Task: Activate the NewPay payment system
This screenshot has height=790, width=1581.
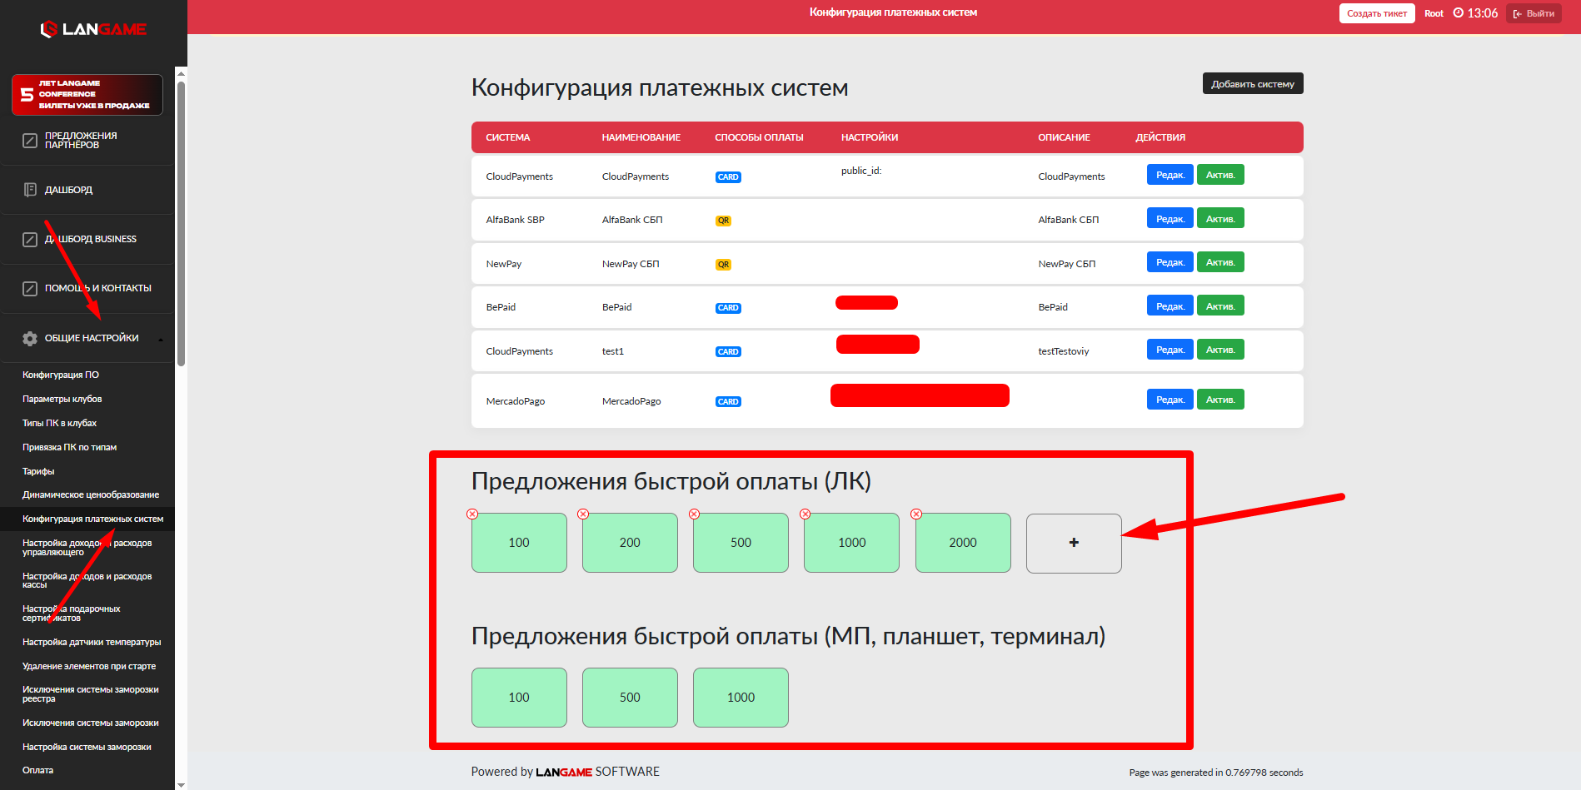Action: tap(1220, 262)
